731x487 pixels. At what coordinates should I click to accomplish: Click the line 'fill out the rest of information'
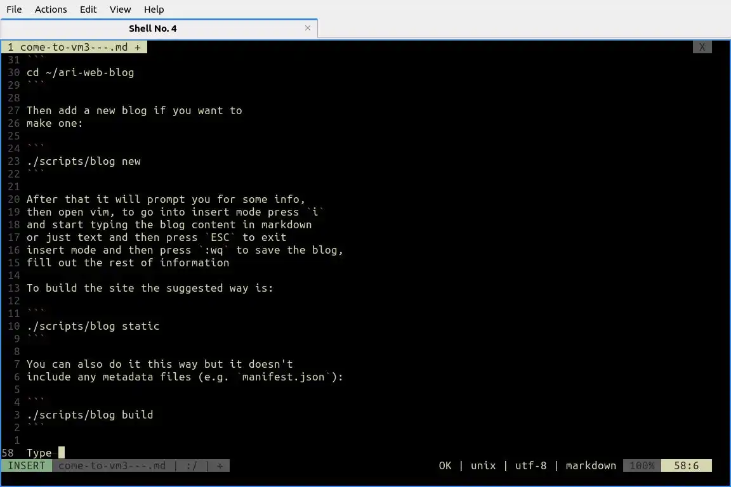click(x=128, y=263)
